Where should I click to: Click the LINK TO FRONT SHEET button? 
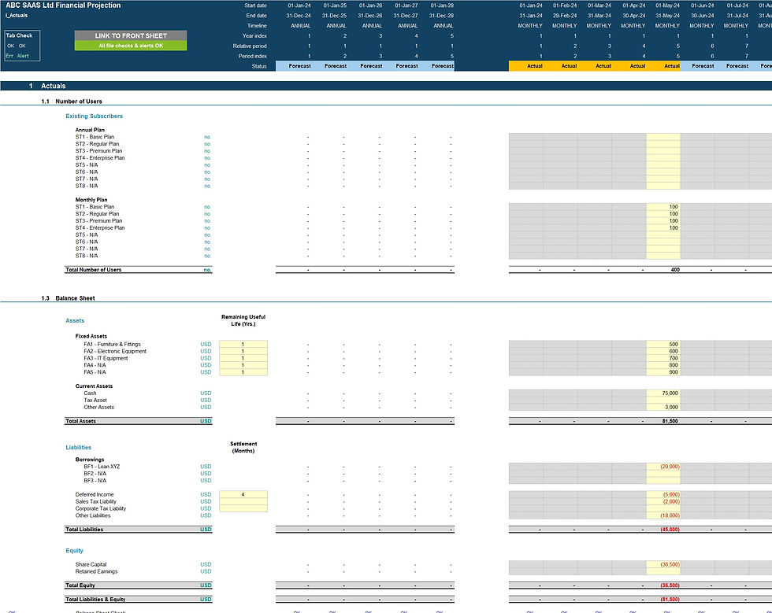(129, 36)
